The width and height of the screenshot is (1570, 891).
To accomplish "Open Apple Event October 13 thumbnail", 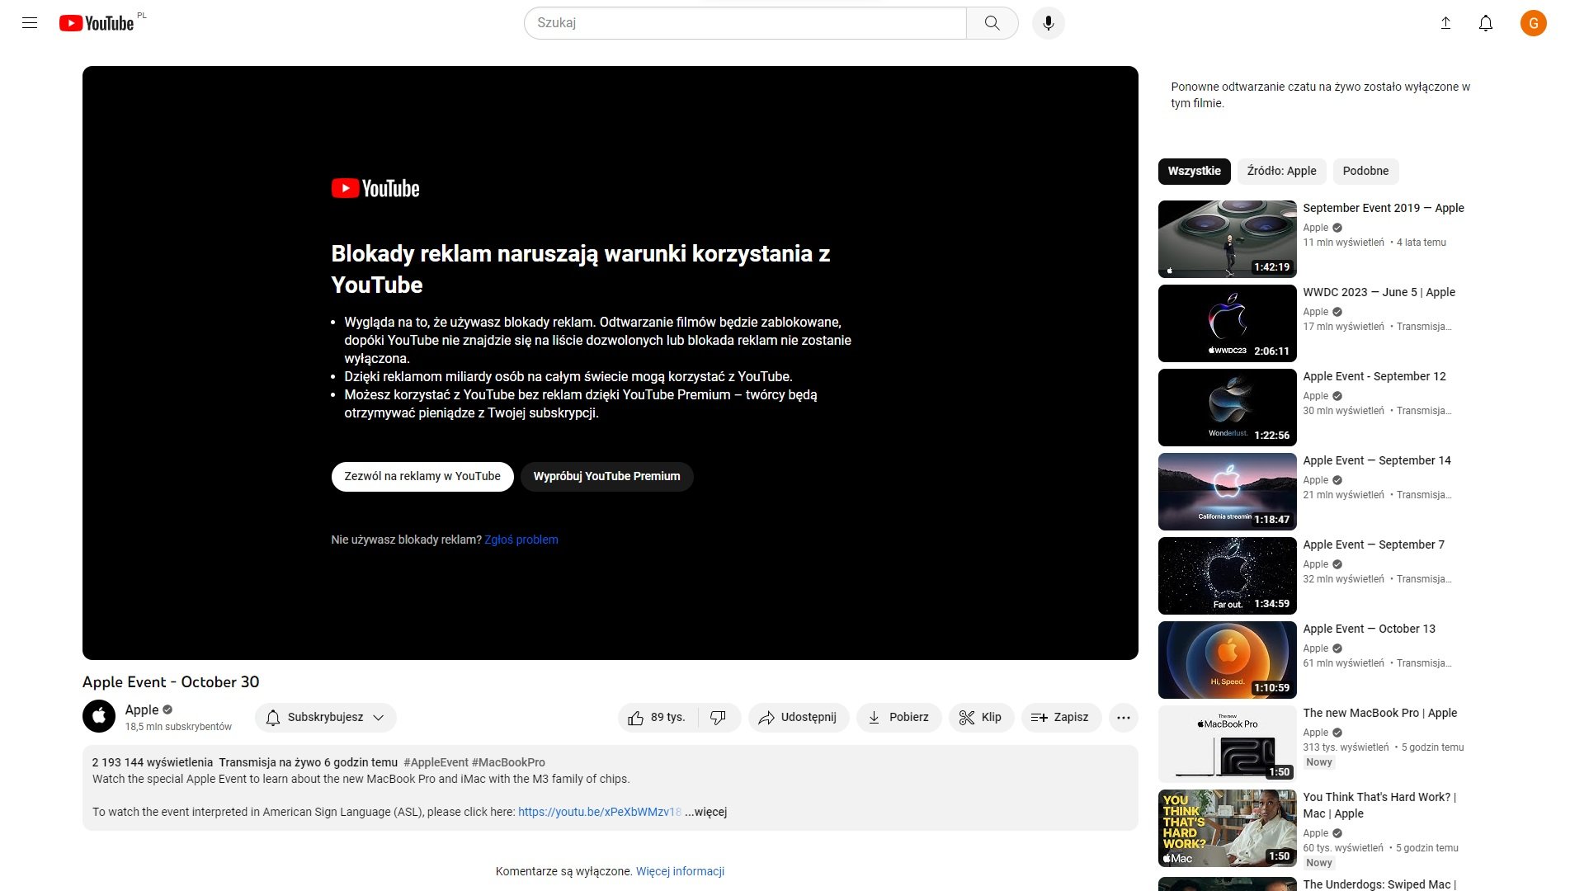I will point(1227,660).
